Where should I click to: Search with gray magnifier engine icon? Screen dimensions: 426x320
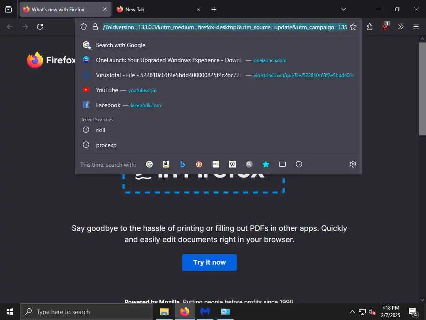[x=249, y=164]
